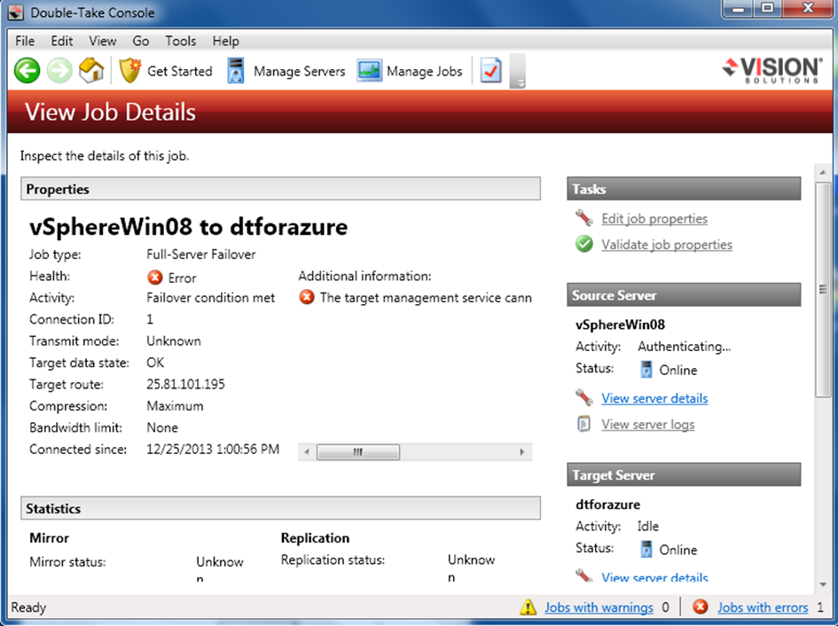Viewport: 838px width, 626px height.
Task: Click the Validate job properties link
Action: point(667,245)
